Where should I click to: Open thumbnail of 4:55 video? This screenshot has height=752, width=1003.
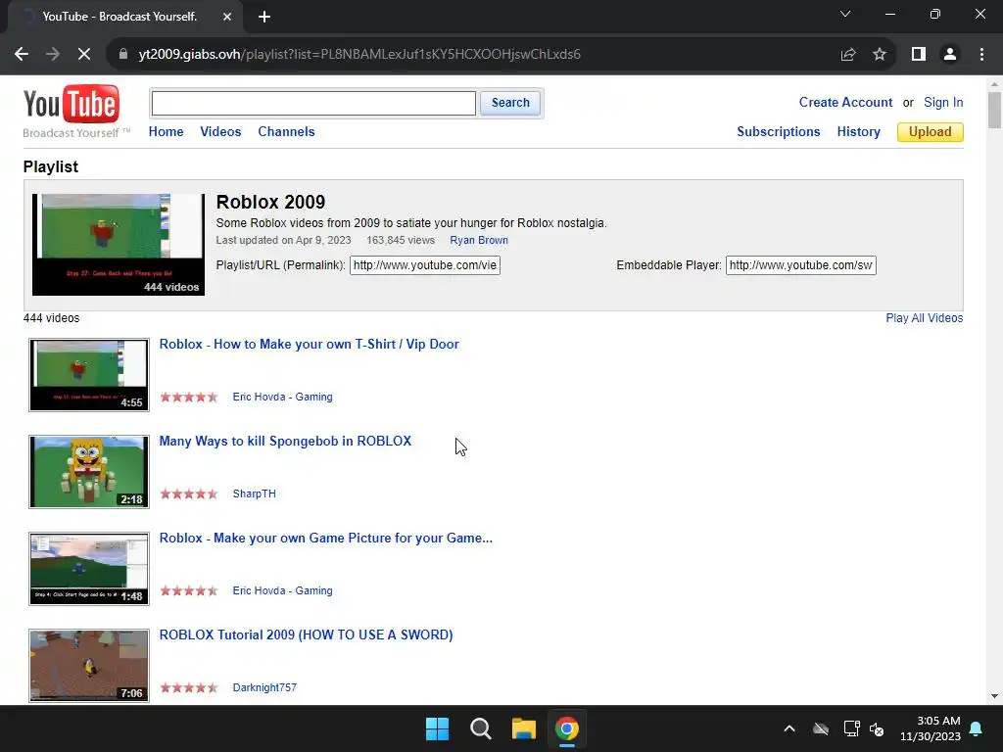[89, 375]
